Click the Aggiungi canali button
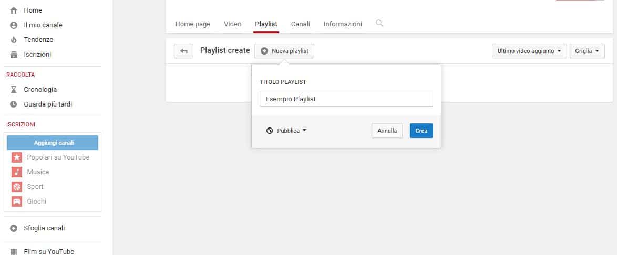Image resolution: width=617 pixels, height=255 pixels. tap(53, 143)
